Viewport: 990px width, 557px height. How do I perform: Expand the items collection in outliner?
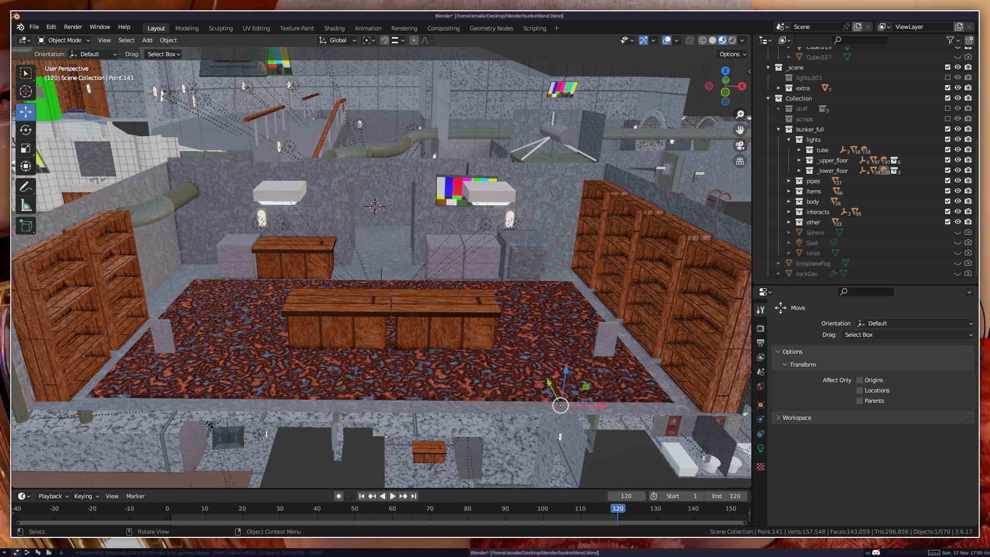pos(788,191)
